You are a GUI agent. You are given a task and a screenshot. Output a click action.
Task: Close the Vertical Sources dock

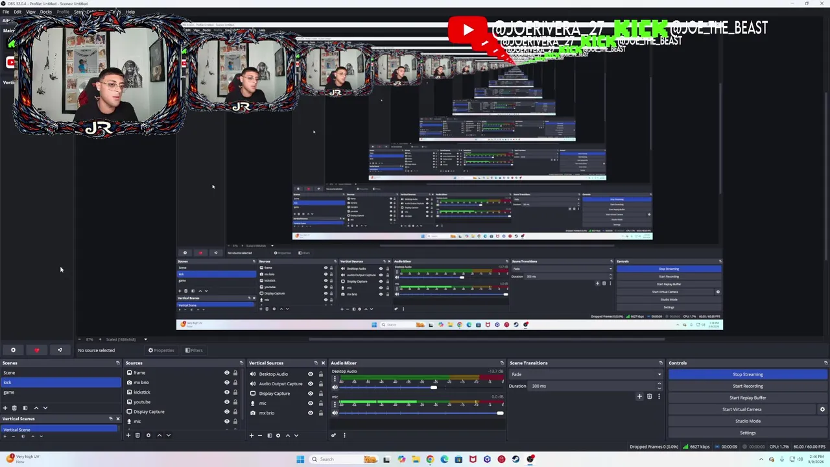click(323, 363)
